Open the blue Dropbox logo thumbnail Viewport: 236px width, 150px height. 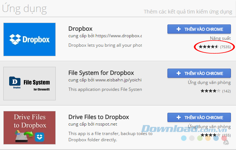click(29, 39)
